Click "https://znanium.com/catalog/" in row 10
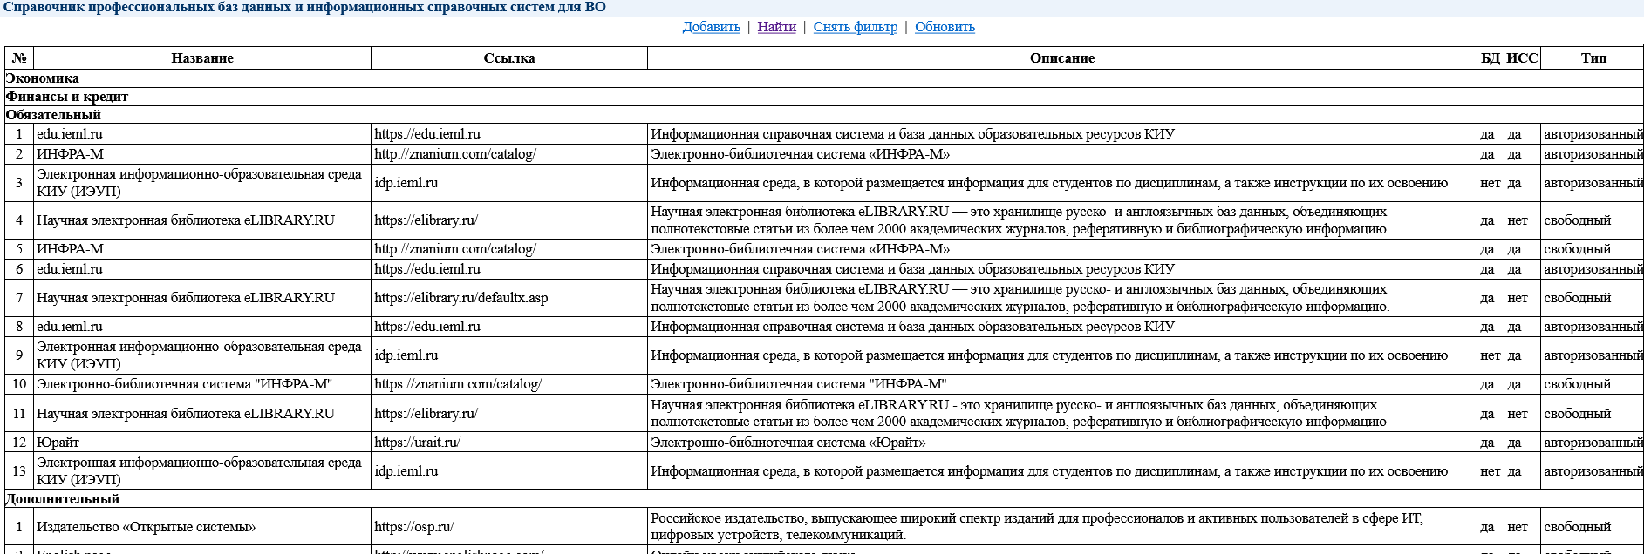The height and width of the screenshot is (554, 1644). [509, 384]
